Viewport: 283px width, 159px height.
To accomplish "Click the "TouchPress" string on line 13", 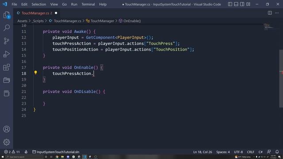I will [161, 43].
